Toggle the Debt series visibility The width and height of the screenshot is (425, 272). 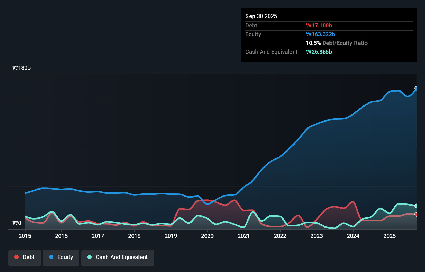coord(25,257)
